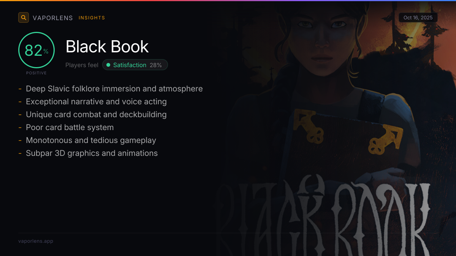Click the Players feel label
Viewport: 456px width, 256px height.
[x=82, y=65]
